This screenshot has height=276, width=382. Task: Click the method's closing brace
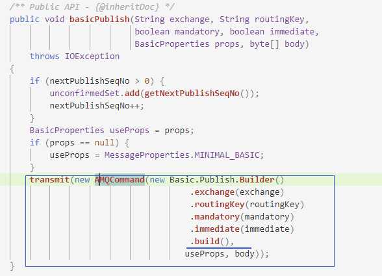tap(12, 266)
